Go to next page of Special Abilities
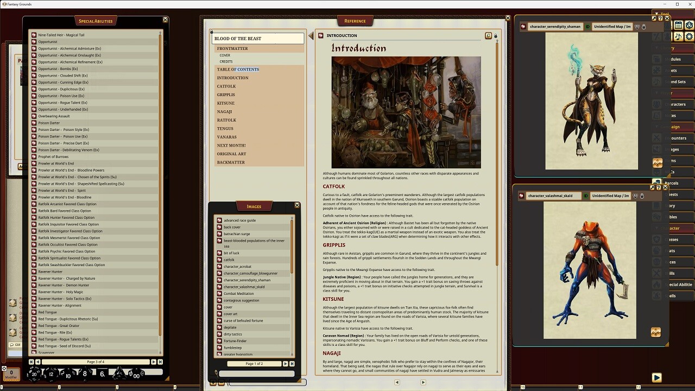The width and height of the screenshot is (695, 391). pyautogui.click(x=153, y=362)
